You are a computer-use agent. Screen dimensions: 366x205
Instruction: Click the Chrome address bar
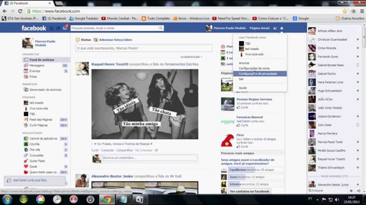coord(183,11)
